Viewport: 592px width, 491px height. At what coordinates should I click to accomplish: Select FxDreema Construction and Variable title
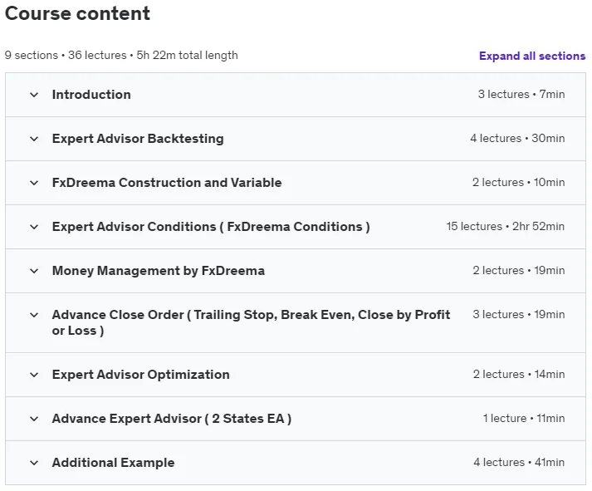[167, 183]
